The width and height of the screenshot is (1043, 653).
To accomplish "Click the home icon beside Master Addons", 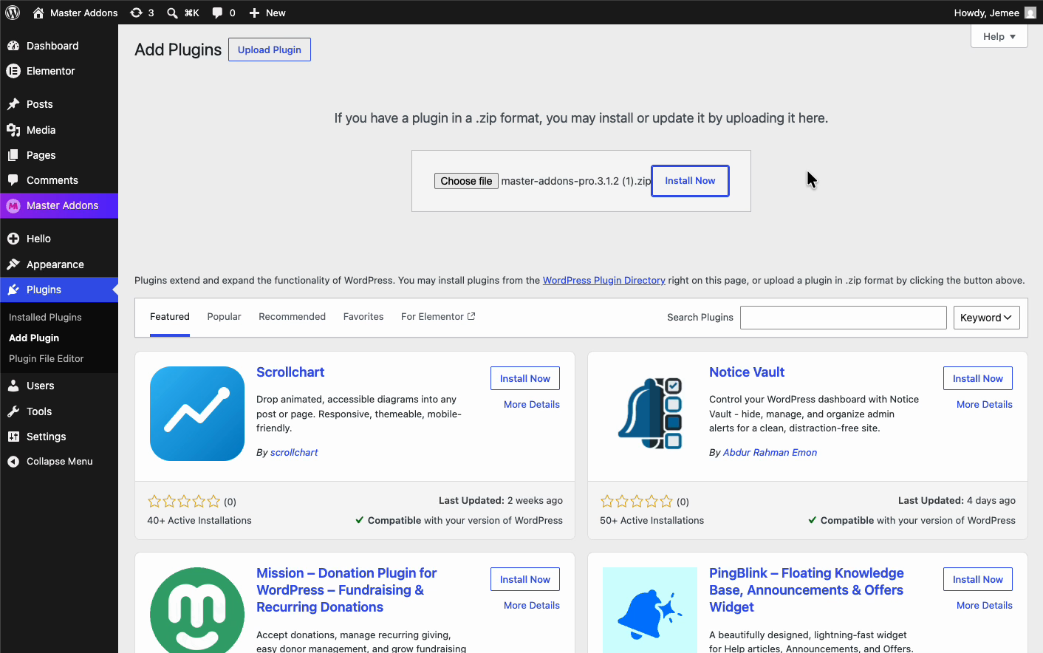I will pos(38,13).
